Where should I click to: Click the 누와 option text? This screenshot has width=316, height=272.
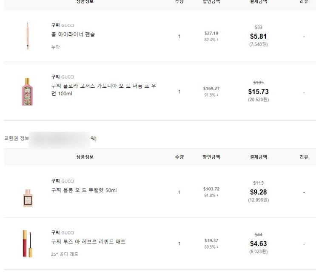click(56, 47)
